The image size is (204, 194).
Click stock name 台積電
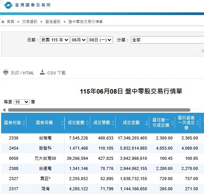[x=45, y=138]
